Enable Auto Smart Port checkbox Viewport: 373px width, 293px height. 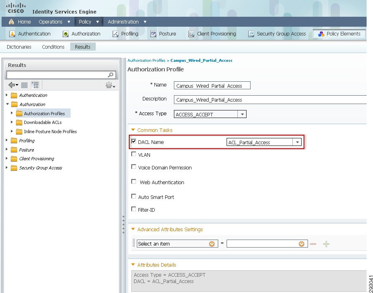[134, 196]
